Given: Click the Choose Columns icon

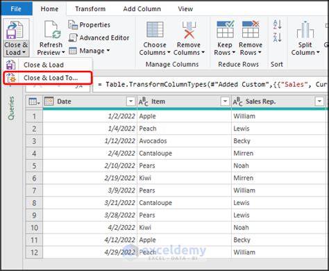Looking at the screenshot, I should pos(155,30).
